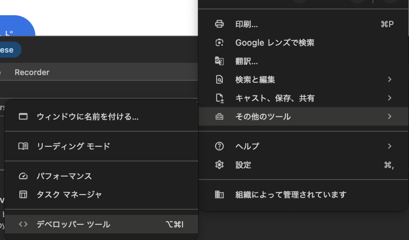Click the translate icon next to 翻訳
This screenshot has width=409, height=240.
[x=220, y=61]
